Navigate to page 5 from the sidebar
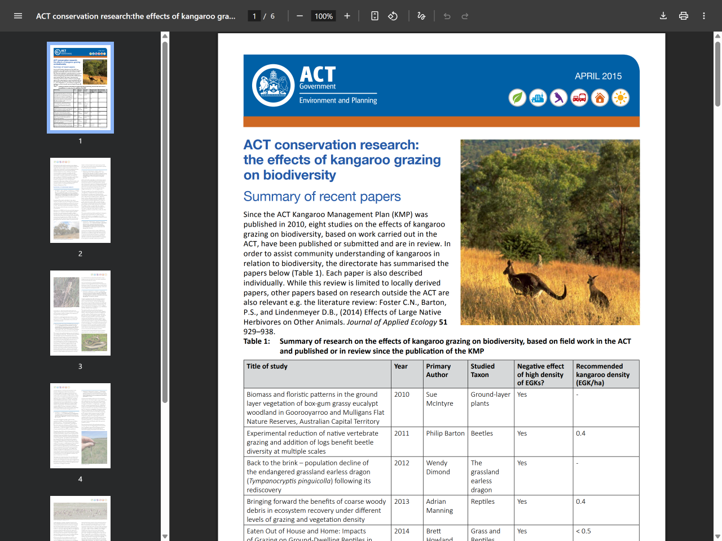 point(80,518)
